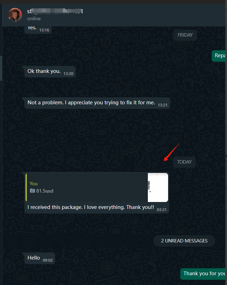
Task: Click the Not a problem message bubble
Action: pyautogui.click(x=97, y=103)
